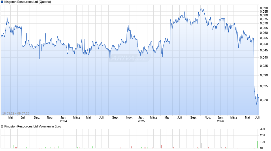
Task: Click the 'März' label after Jan. 2025
Action: click(x=153, y=118)
